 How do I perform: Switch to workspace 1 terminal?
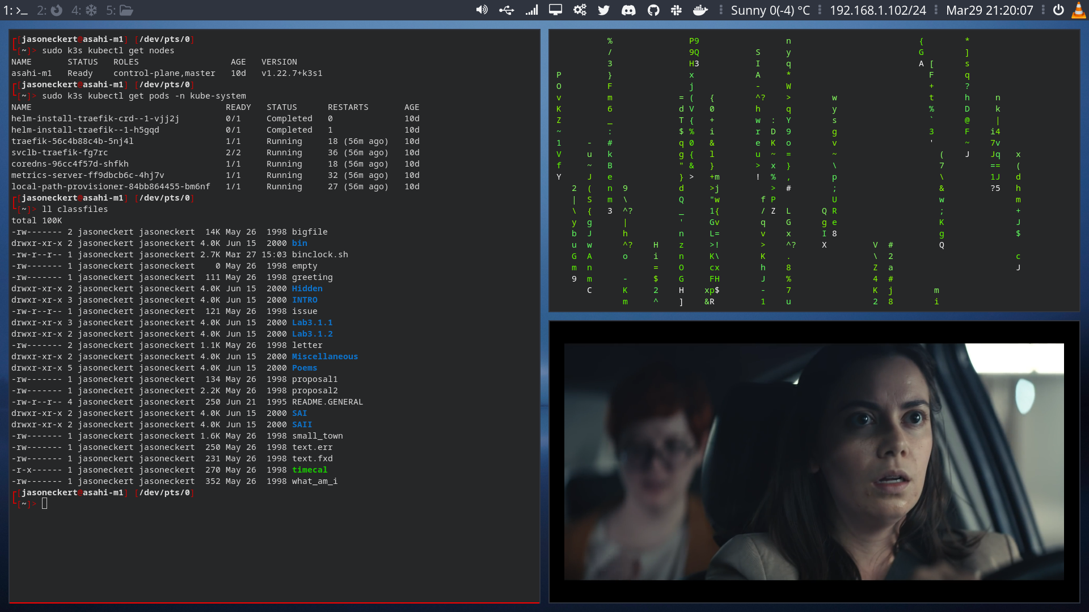pyautogui.click(x=15, y=10)
